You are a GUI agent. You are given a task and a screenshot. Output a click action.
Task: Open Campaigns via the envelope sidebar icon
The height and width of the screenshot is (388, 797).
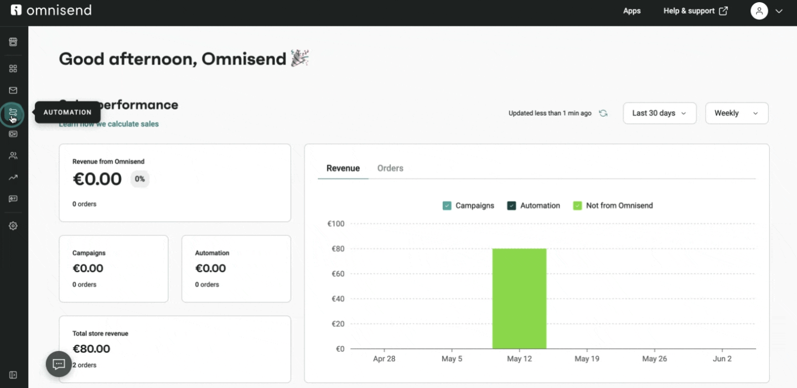point(13,90)
